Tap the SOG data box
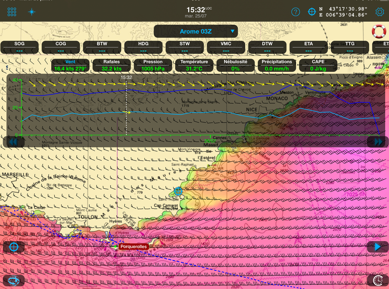 (19, 47)
